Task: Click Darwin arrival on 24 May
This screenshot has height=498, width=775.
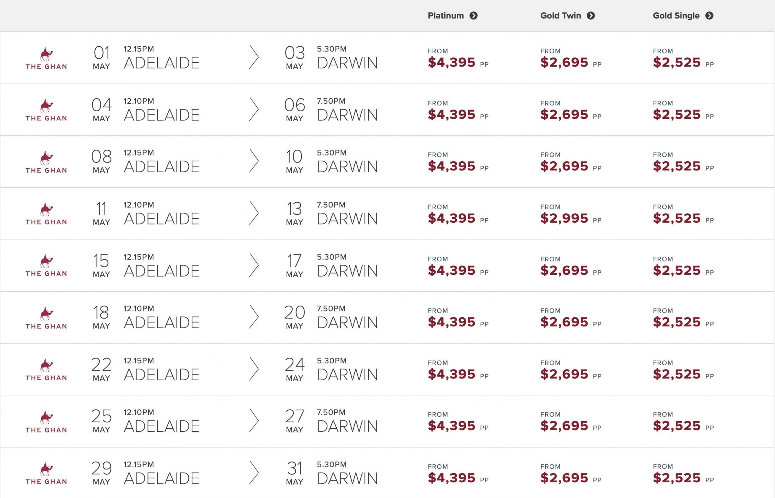Action: [x=347, y=375]
